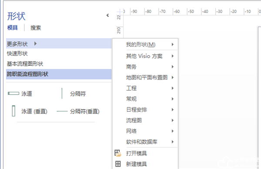Click submenu arrow beside 软件和数据库
This screenshot has height=169, width=261.
click(x=173, y=142)
